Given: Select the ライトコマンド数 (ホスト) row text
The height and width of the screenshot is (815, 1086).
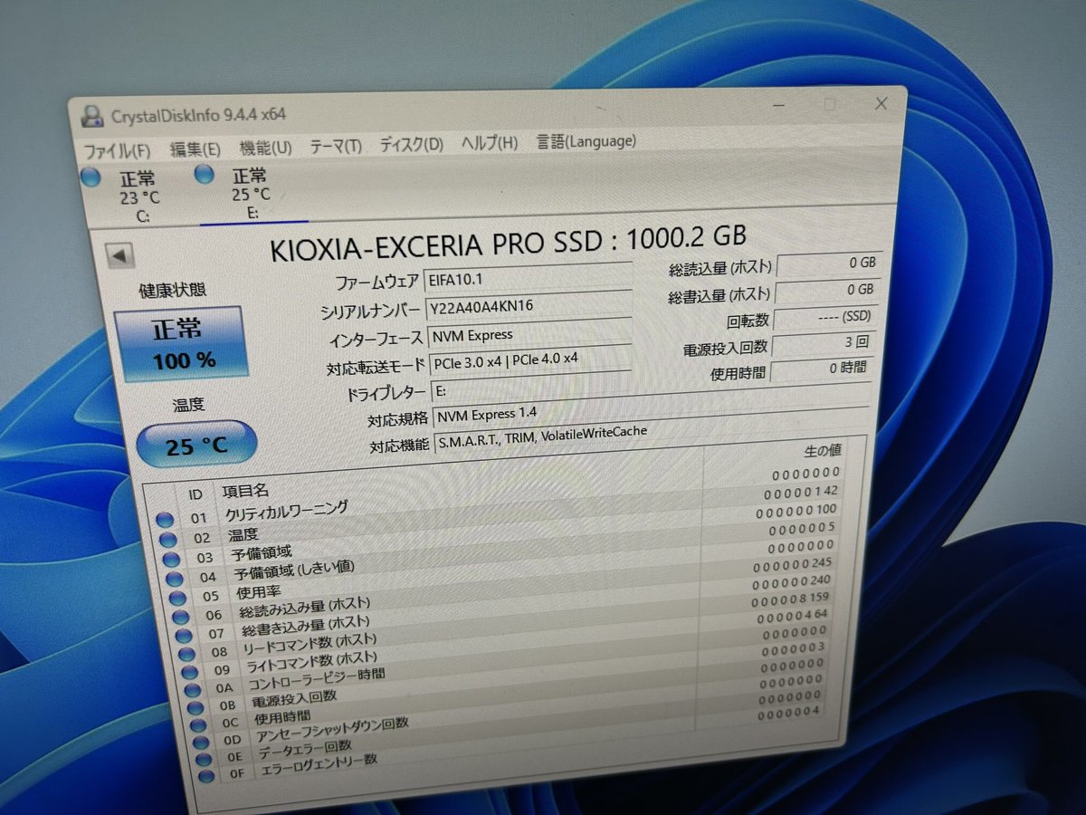Looking at the screenshot, I should [312, 663].
